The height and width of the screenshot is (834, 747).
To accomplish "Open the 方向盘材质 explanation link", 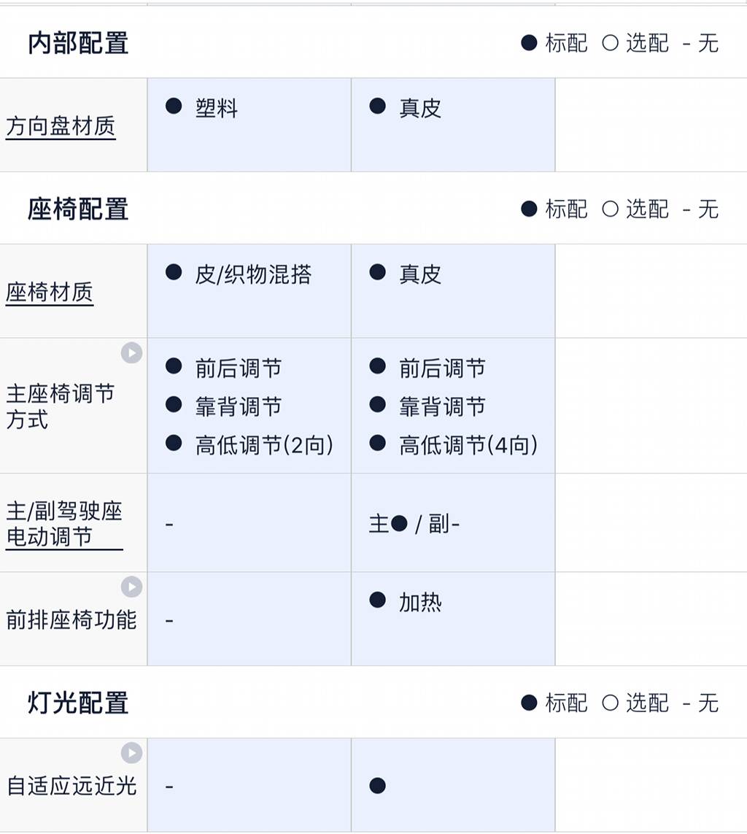I will (x=61, y=127).
